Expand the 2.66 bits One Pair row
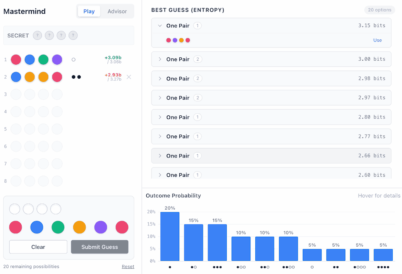 (160, 156)
